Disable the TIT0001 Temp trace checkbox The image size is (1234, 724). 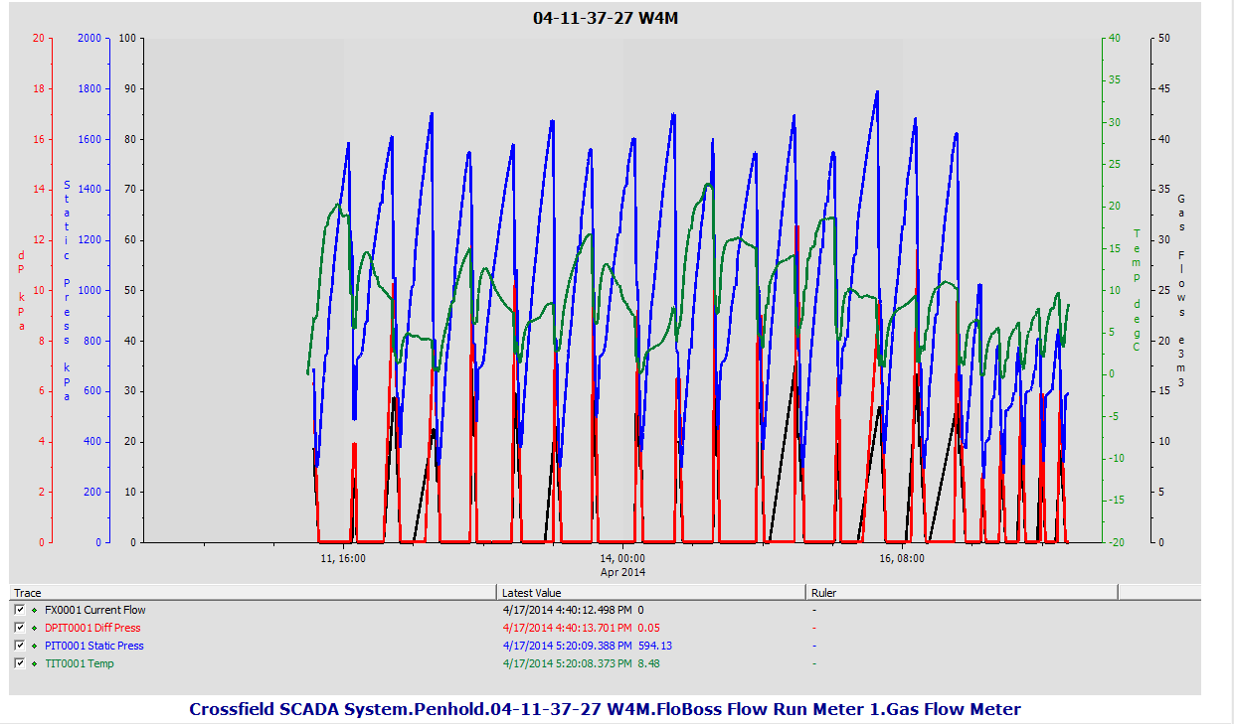(20, 663)
